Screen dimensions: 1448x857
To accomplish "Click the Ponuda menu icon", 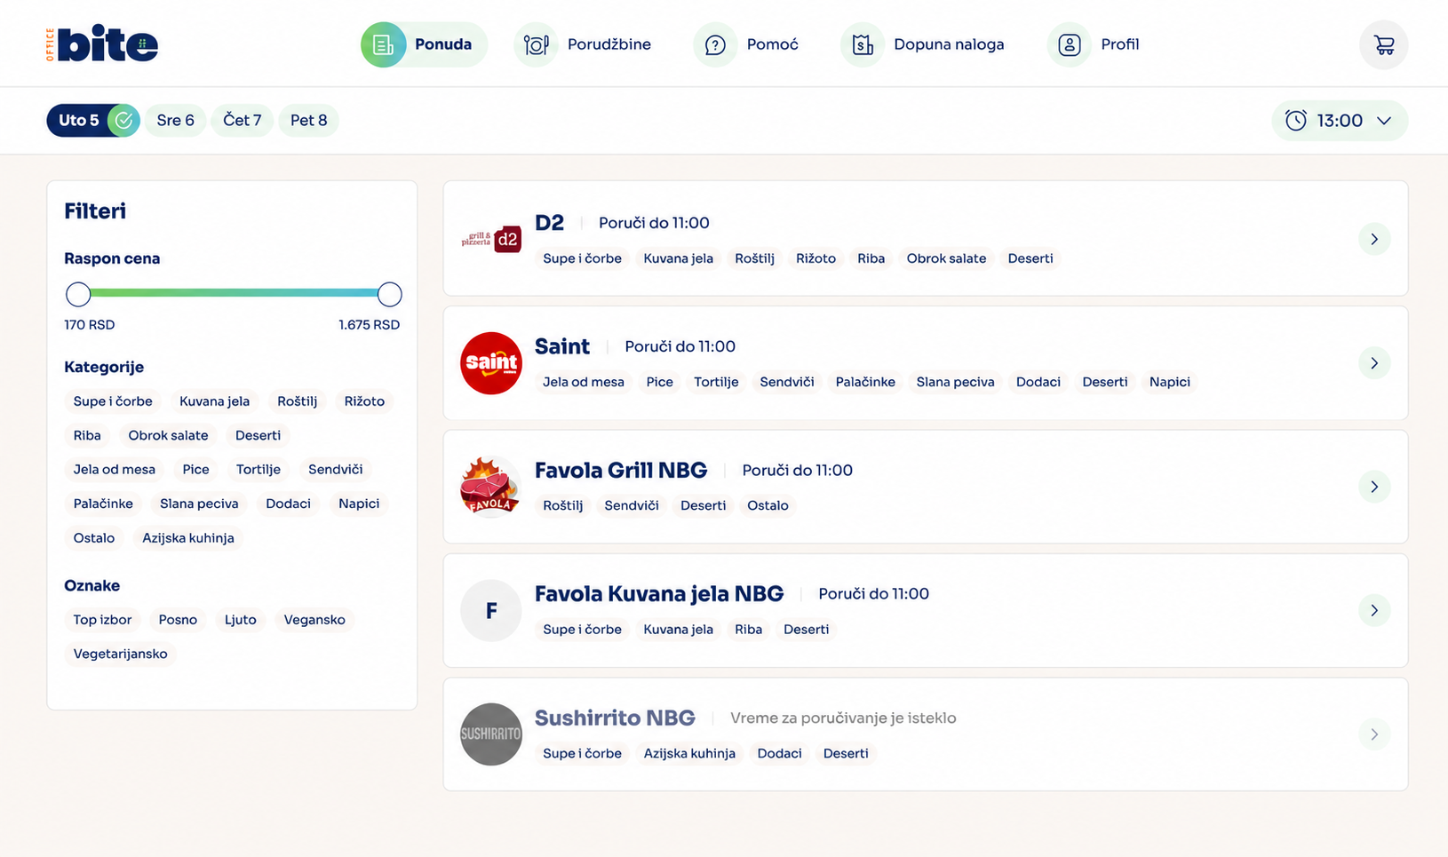I will click(x=383, y=44).
